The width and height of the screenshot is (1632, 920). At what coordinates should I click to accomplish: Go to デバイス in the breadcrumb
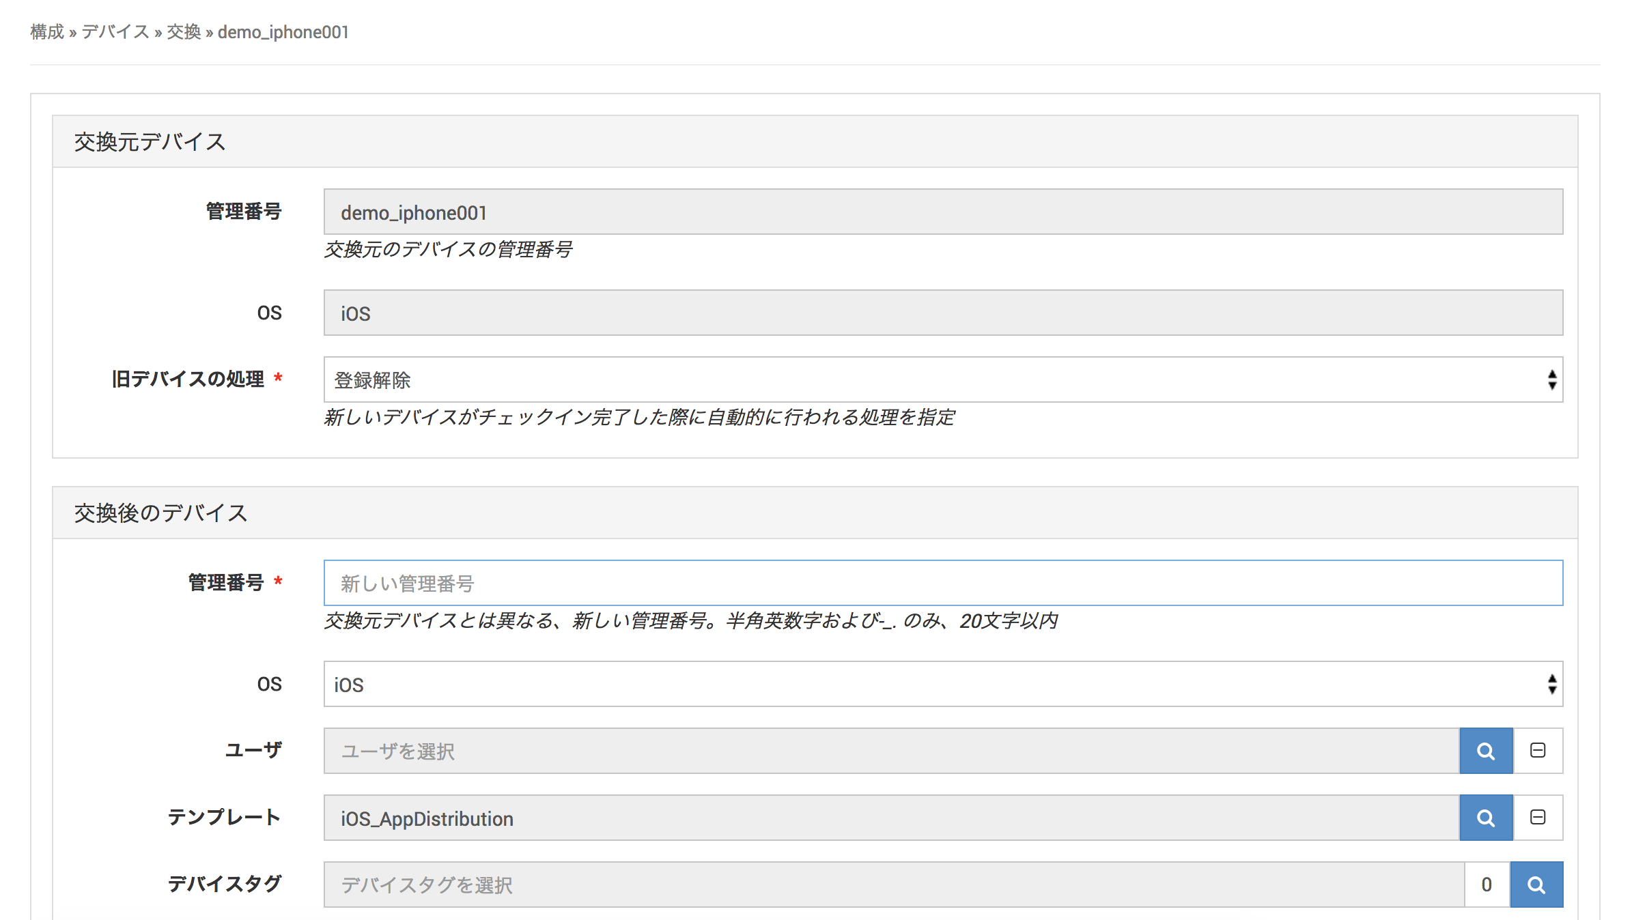[x=115, y=32]
